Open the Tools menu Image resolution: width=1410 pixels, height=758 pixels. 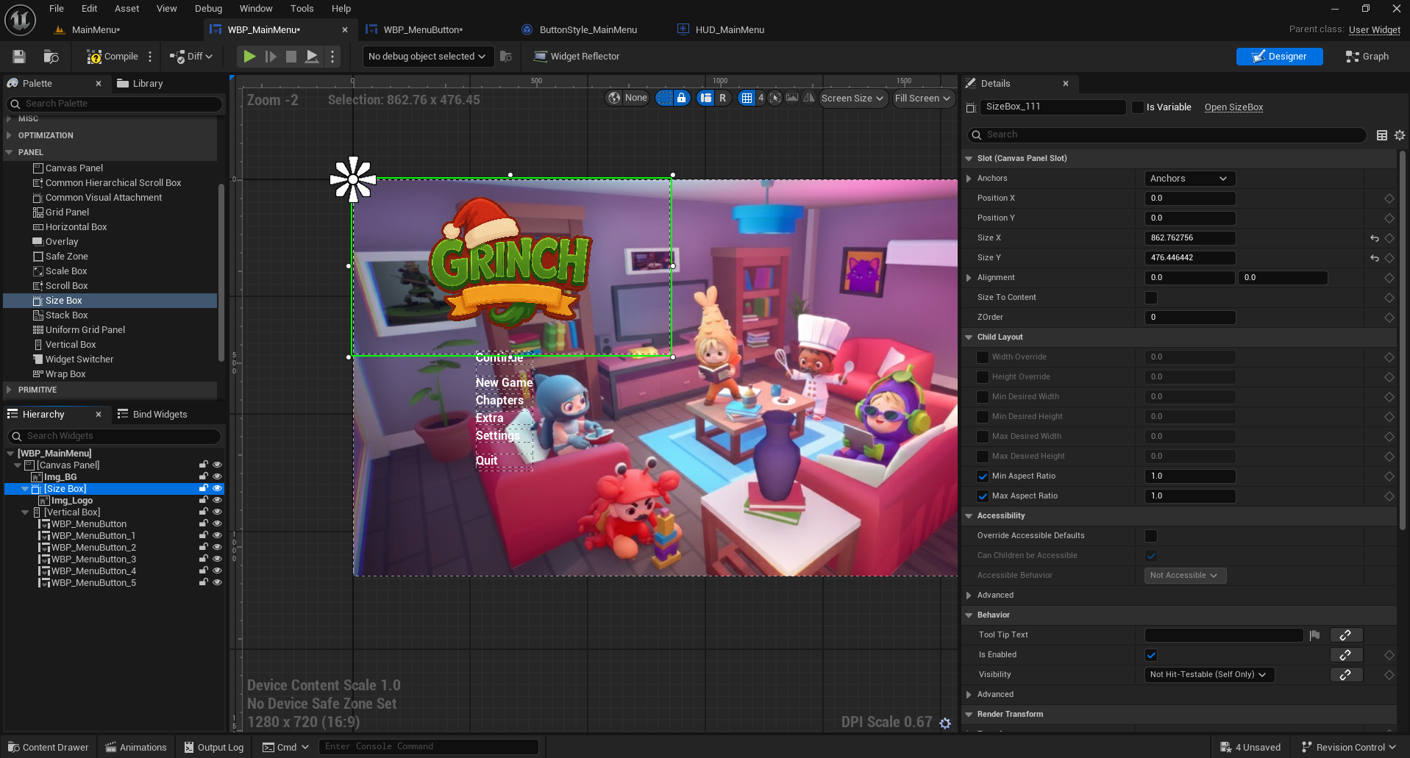point(302,9)
